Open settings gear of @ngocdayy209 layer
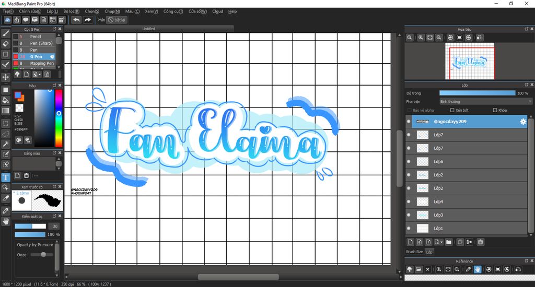 pyautogui.click(x=522, y=122)
